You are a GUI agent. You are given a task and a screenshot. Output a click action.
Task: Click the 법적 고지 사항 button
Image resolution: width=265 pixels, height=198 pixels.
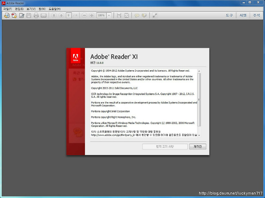click(165, 147)
